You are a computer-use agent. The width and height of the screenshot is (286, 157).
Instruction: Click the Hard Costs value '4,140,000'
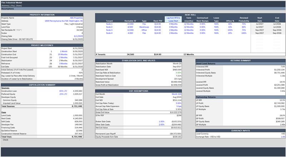coord(78,119)
